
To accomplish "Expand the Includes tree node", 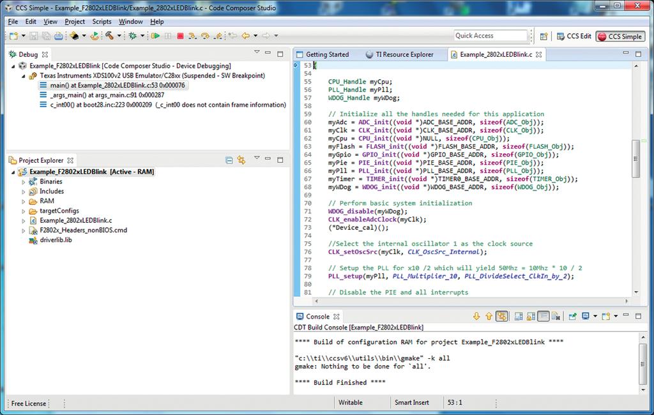I will (24, 192).
